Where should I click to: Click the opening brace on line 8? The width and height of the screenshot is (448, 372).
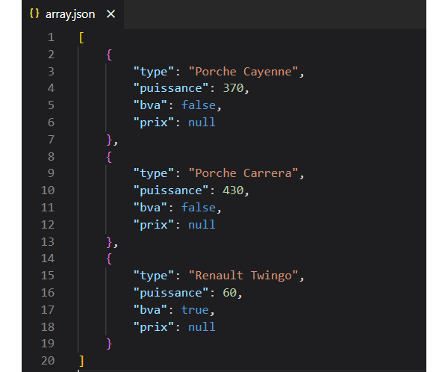tap(109, 157)
